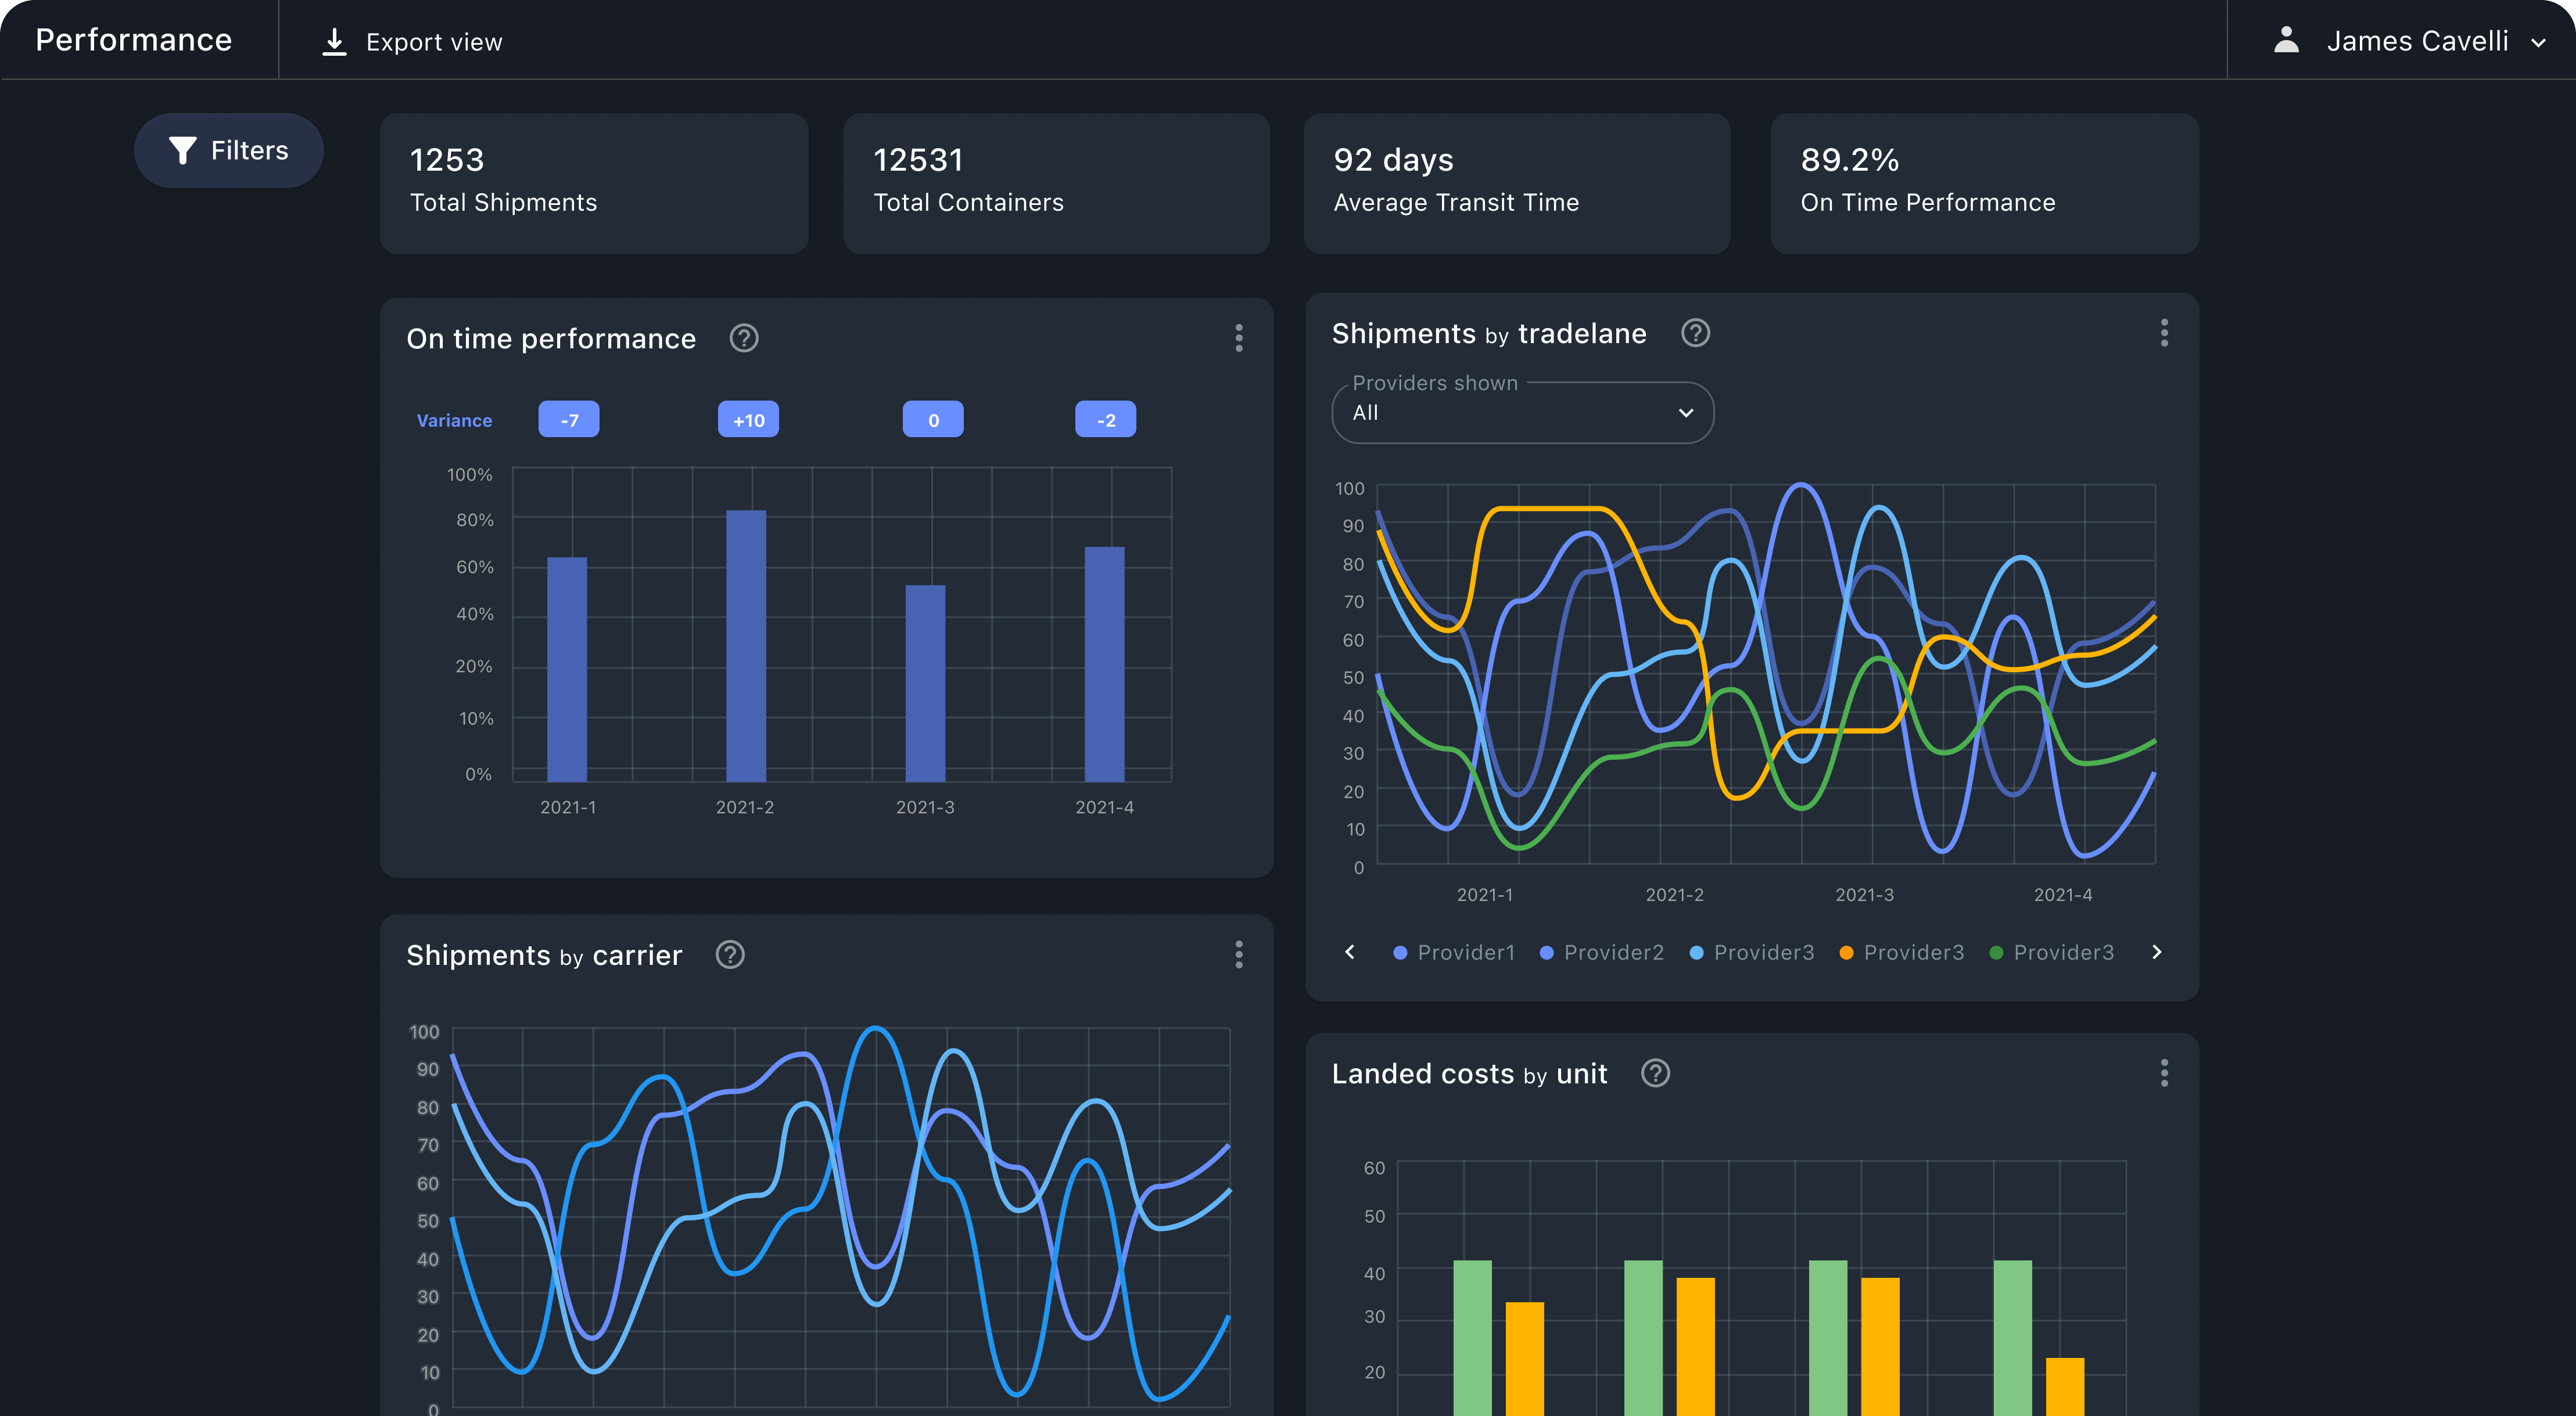Select the +10 variance badge
The height and width of the screenshot is (1416, 2576).
point(748,421)
